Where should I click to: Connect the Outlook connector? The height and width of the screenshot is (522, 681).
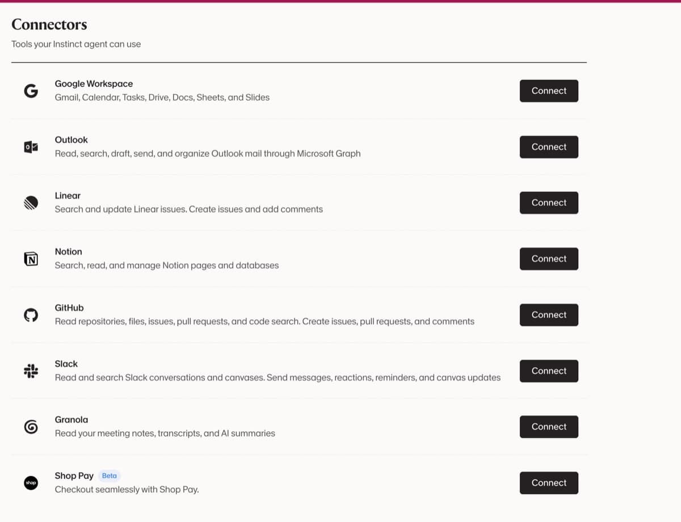click(x=549, y=147)
